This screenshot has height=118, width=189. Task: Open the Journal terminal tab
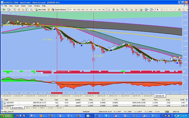59,108
